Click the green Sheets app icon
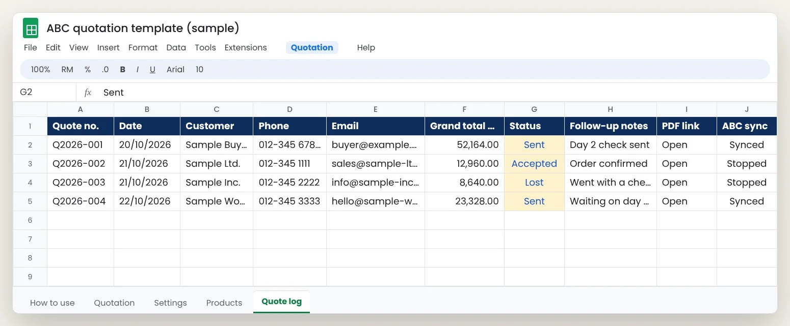 pyautogui.click(x=31, y=28)
